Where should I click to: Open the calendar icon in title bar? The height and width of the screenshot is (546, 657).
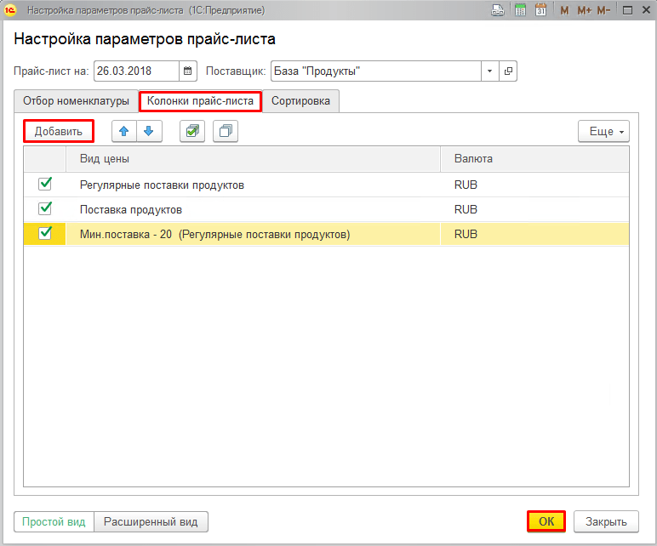click(x=540, y=10)
